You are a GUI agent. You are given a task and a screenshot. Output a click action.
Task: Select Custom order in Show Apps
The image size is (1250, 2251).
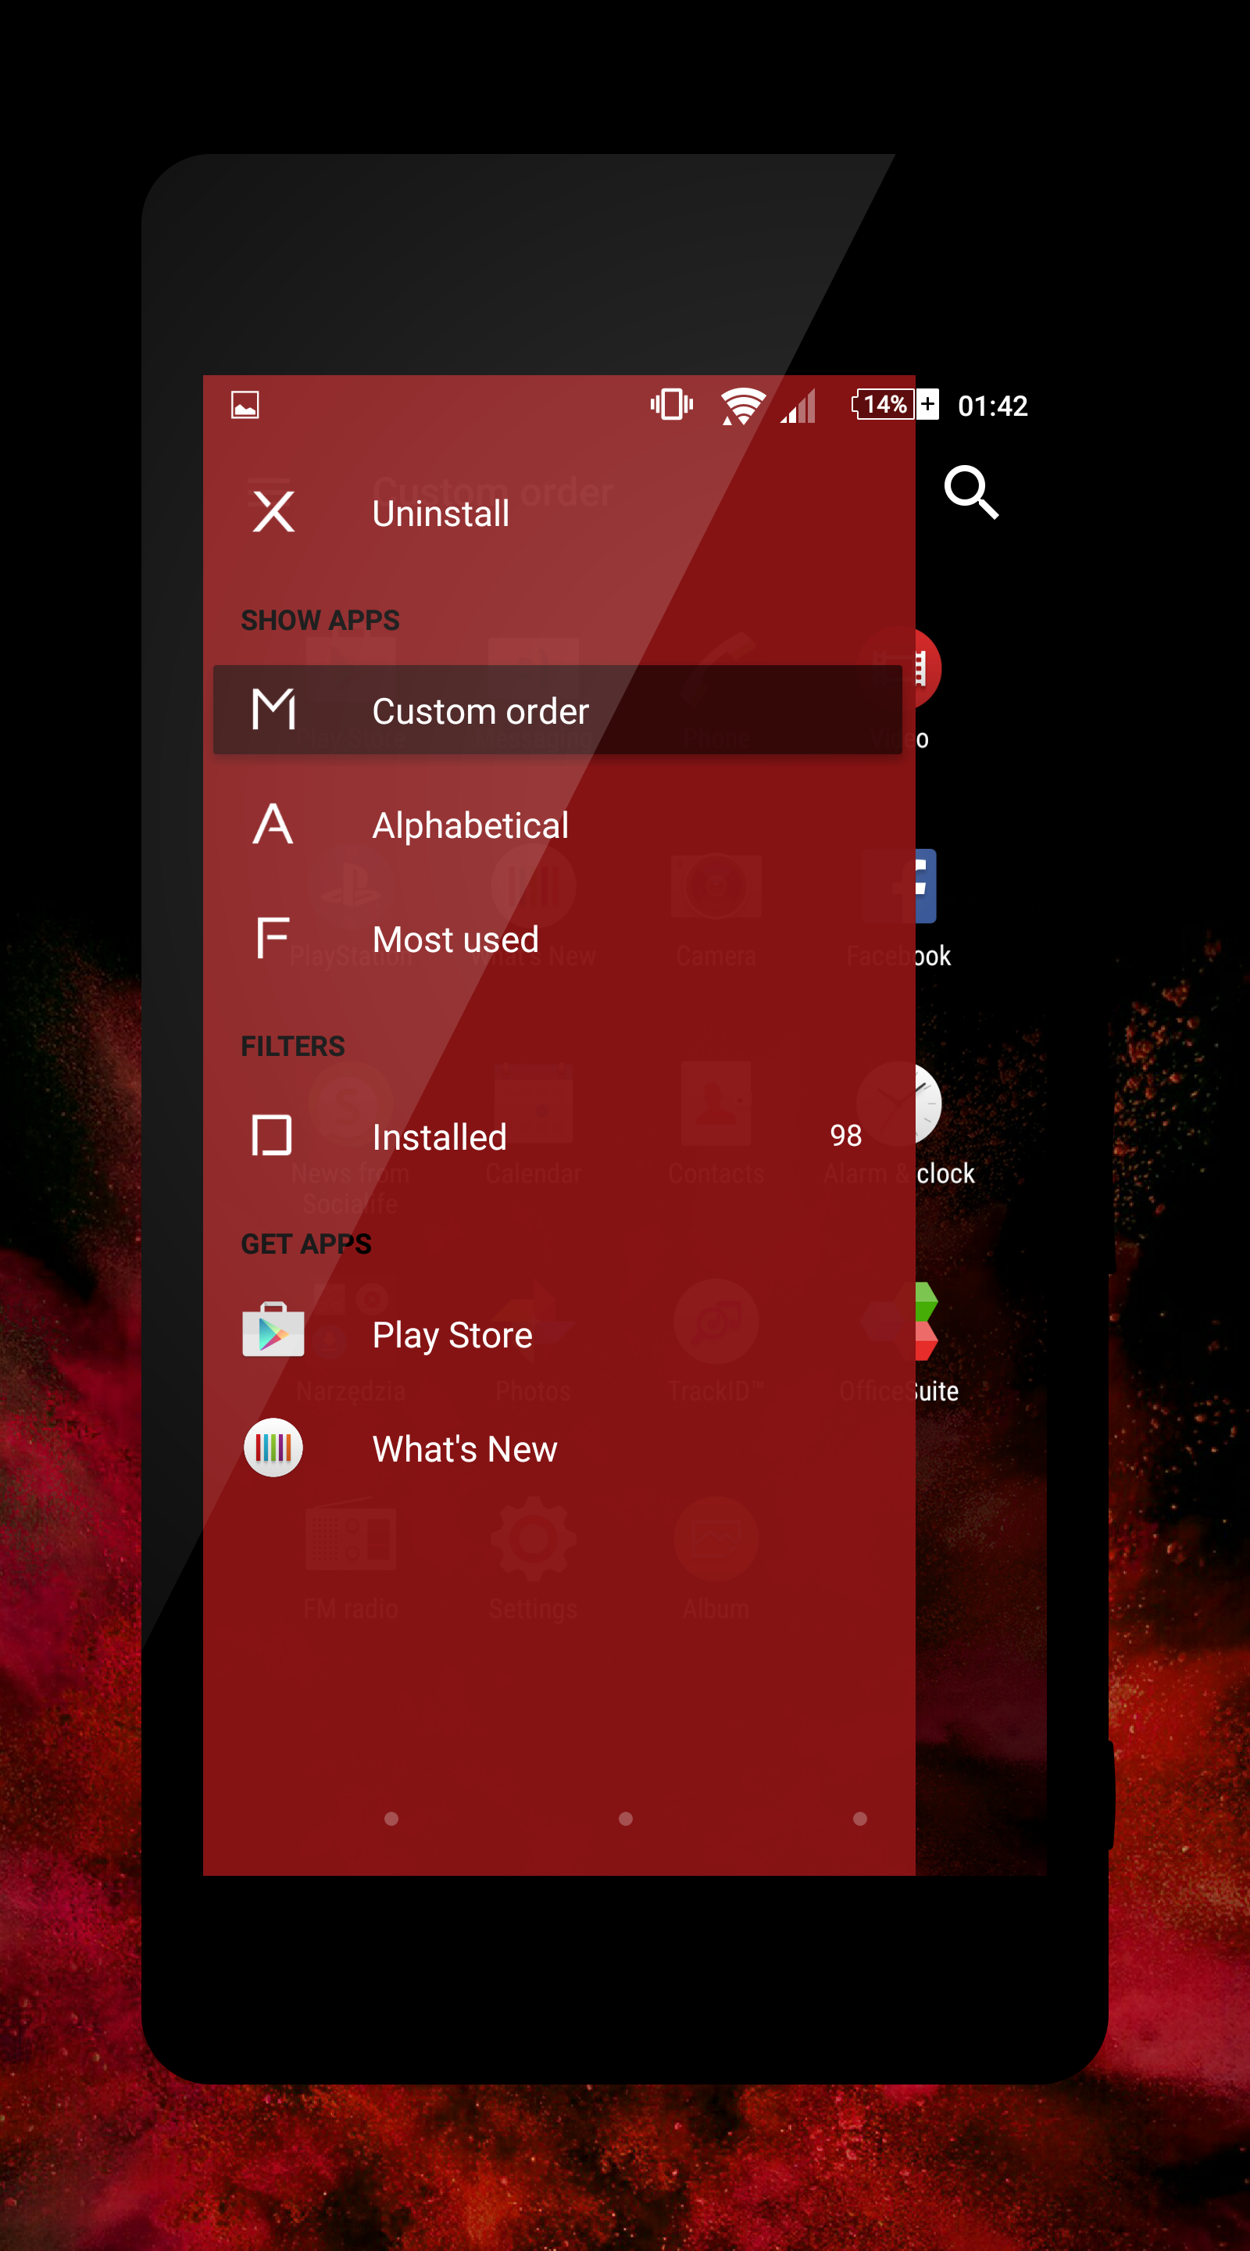[x=557, y=710]
